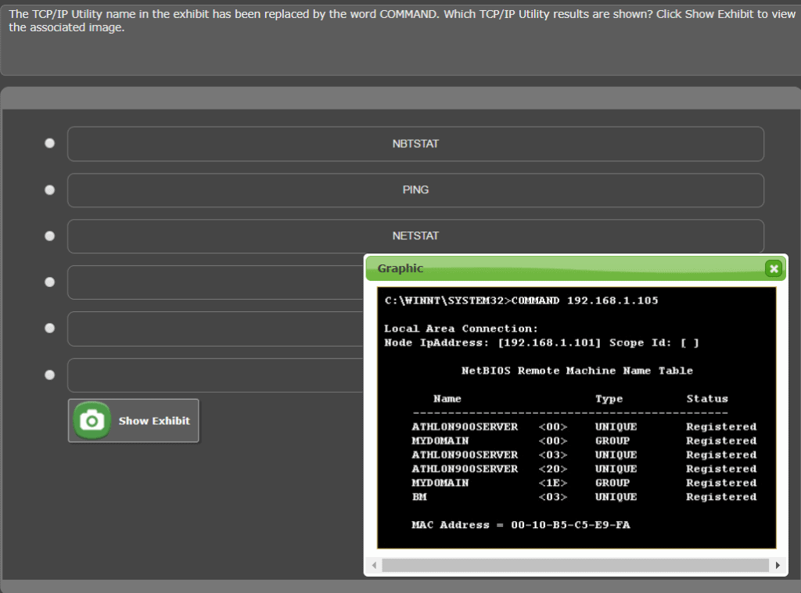This screenshot has height=593, width=801.
Task: Close the Graphic exhibit popup
Action: pyautogui.click(x=774, y=268)
